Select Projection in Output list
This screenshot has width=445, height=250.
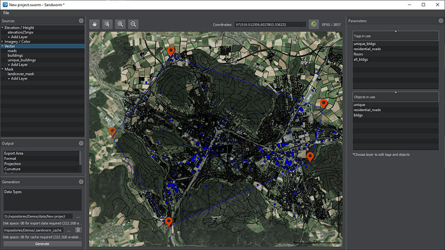(x=12, y=163)
